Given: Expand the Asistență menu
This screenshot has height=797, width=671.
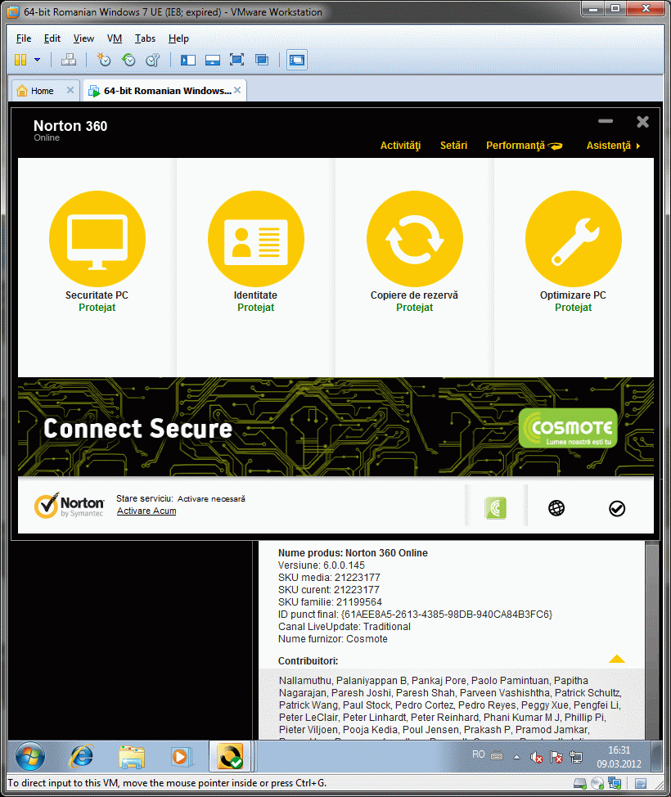Looking at the screenshot, I should point(613,146).
